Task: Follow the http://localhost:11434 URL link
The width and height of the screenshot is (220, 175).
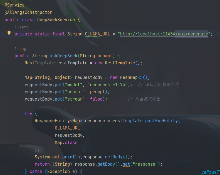Action: (147, 34)
